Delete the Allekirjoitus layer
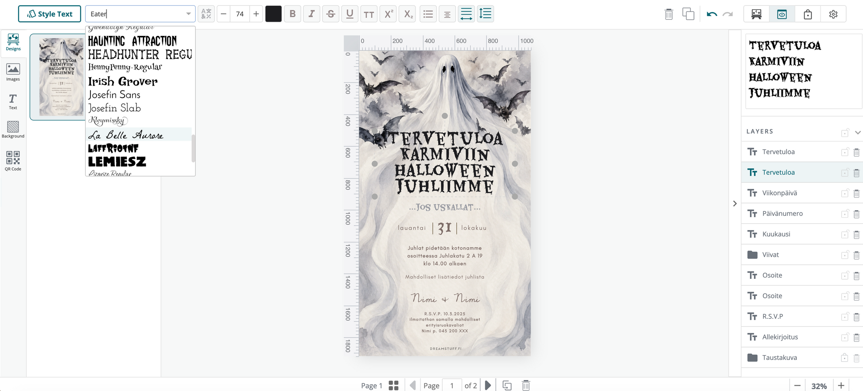This screenshot has height=391, width=863. 856,337
